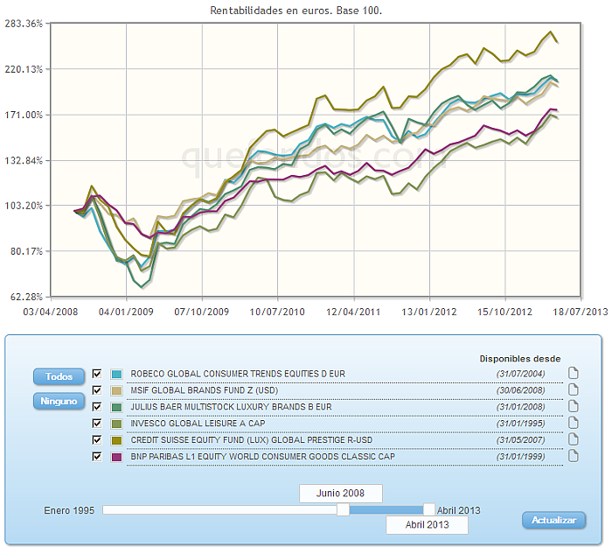Click BNP PARIBAS L1 EQUITY WORLD CONSUMER name

262,457
